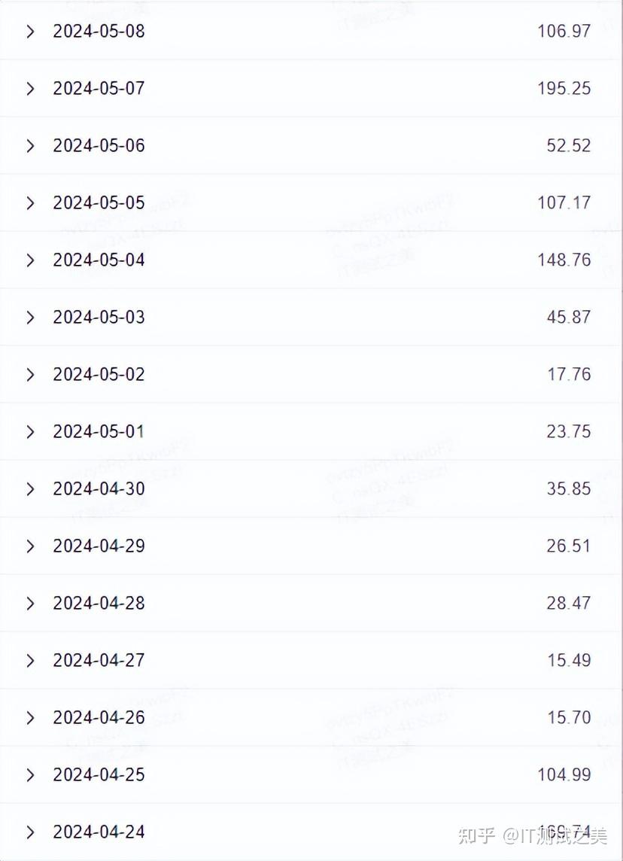623x861 pixels.
Task: Expand the 2024-05-03 row chevron
Action: coord(30,317)
